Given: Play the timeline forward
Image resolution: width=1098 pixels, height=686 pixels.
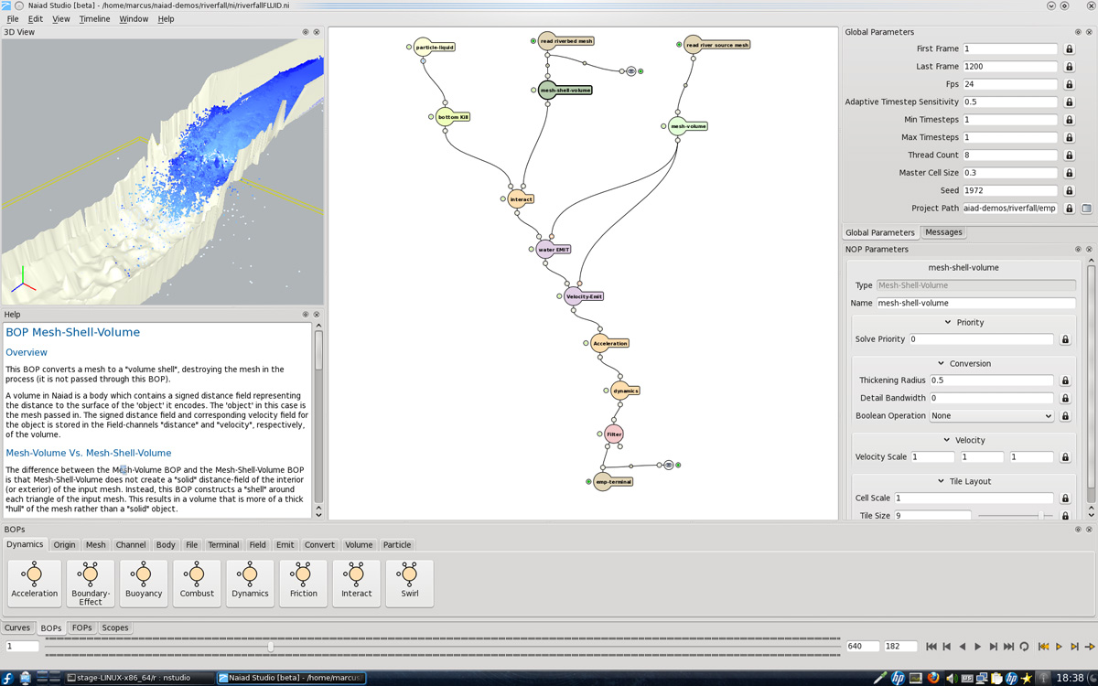Looking at the screenshot, I should [x=978, y=647].
